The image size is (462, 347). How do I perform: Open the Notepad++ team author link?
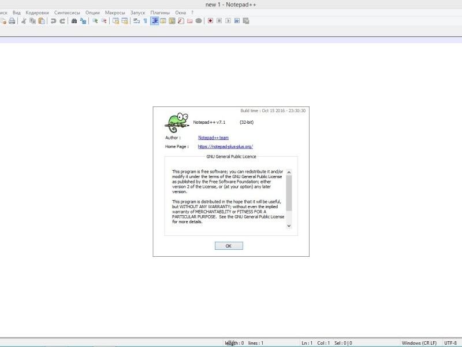pos(213,138)
